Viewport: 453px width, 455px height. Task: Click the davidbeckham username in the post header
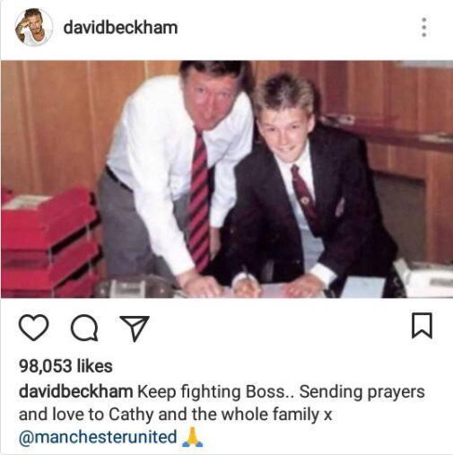(120, 28)
